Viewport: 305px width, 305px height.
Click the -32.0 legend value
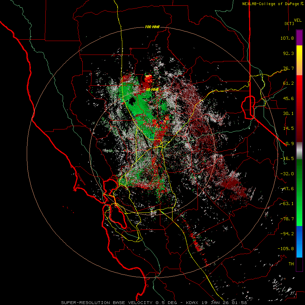[287, 174]
